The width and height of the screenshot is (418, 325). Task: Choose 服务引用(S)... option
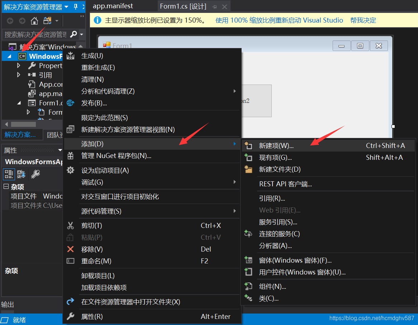[x=328, y=222]
